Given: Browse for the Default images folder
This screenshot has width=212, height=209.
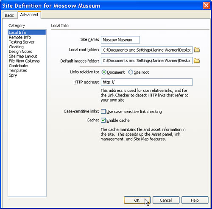Looking at the screenshot, I should (x=197, y=60).
